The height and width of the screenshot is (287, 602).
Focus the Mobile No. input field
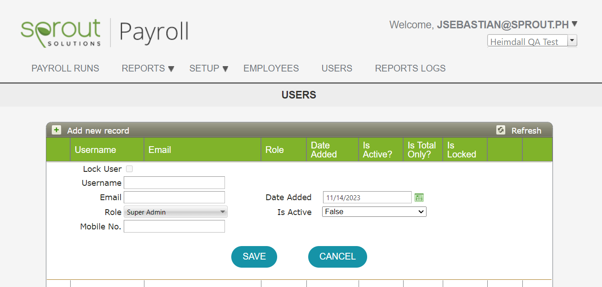point(174,226)
